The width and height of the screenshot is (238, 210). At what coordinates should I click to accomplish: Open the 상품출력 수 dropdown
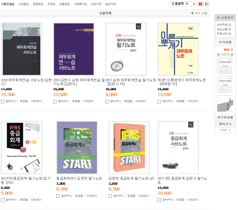183,4
